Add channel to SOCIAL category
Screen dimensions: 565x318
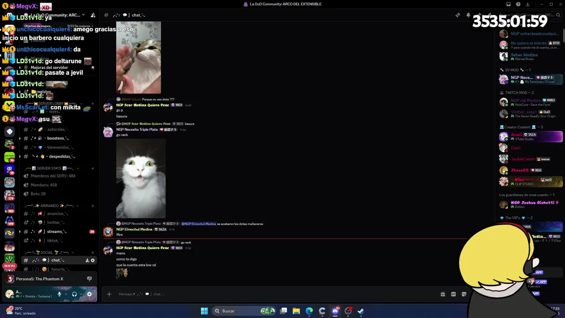coord(93,253)
